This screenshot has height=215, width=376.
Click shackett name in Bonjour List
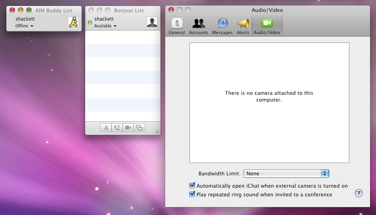pos(104,19)
